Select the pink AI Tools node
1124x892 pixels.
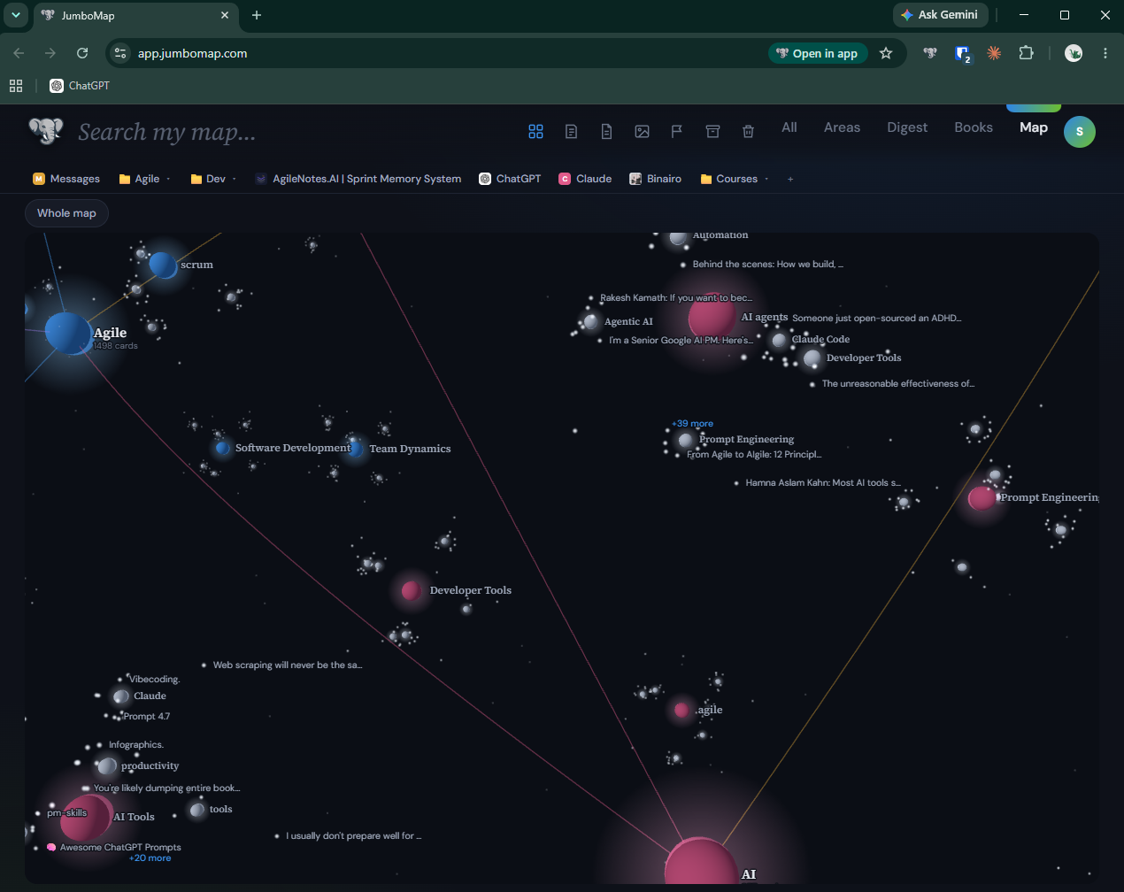pos(85,818)
